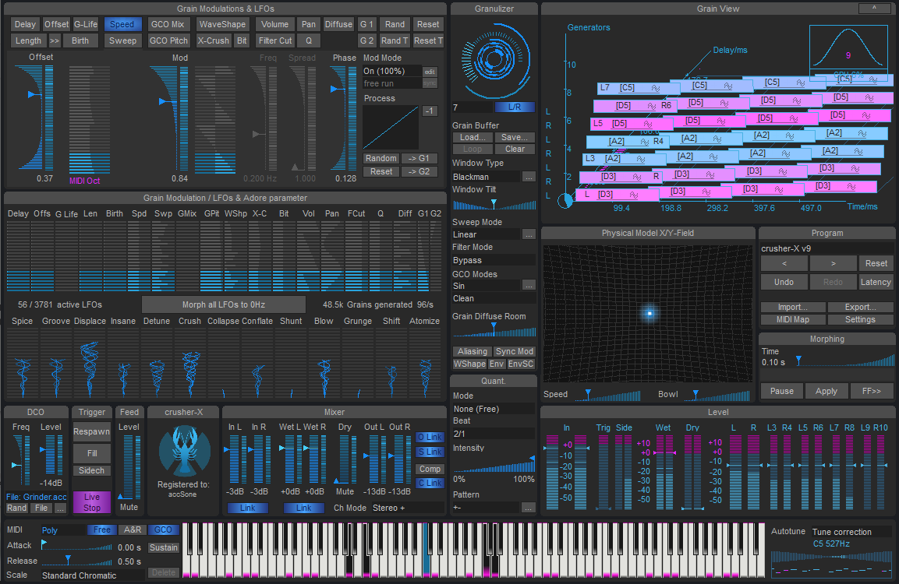
Task: Click the Window Tilt slider
Action: (494, 204)
